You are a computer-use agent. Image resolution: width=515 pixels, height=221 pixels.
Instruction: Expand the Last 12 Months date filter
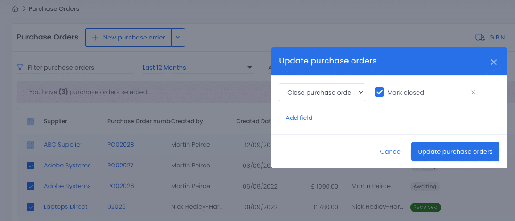pyautogui.click(x=198, y=68)
